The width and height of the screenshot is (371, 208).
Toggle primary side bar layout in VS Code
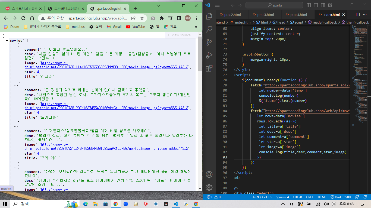click(309, 5)
